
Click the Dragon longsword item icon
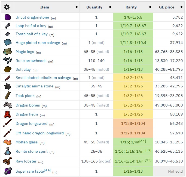pyautogui.click(x=7, y=123)
